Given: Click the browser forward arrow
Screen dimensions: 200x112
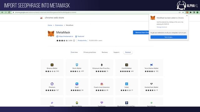Looking at the screenshot, I should tap(6, 12).
